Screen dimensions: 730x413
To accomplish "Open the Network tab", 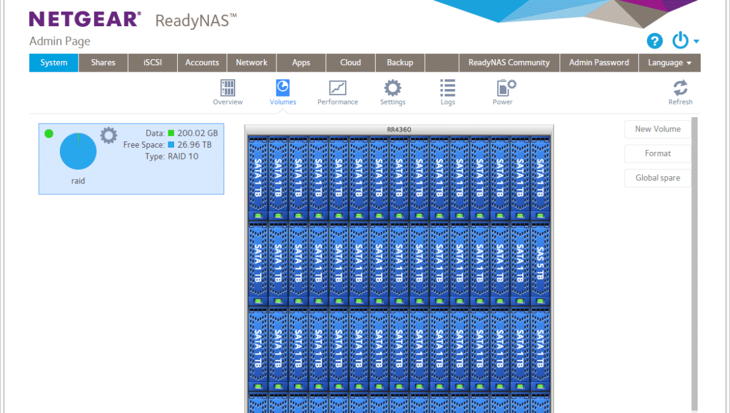I will [251, 63].
